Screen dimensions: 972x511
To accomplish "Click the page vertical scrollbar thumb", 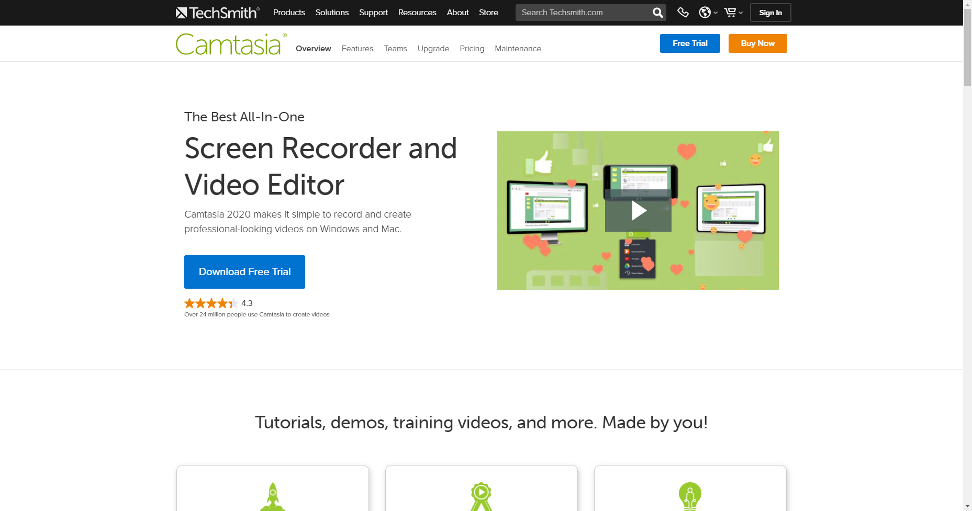I will (x=967, y=47).
